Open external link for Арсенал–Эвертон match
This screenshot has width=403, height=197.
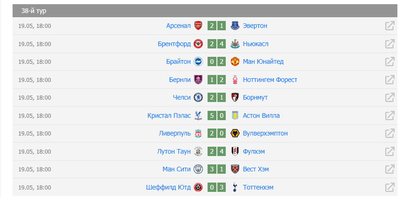pos(389,26)
